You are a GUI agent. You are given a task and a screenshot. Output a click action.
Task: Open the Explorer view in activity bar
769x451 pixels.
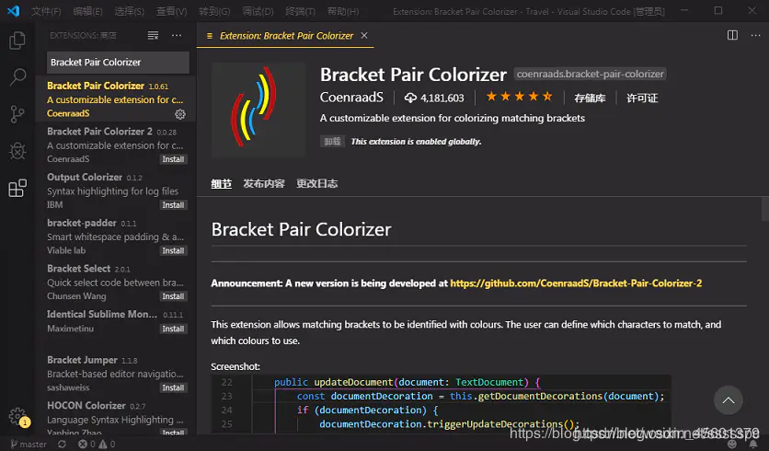(x=17, y=40)
